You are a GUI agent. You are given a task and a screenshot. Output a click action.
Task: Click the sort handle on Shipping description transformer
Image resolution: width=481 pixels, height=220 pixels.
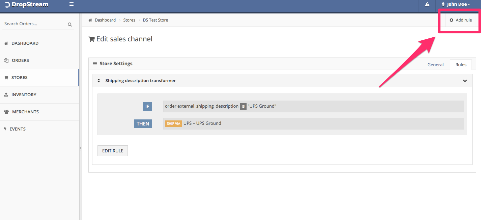pyautogui.click(x=99, y=81)
